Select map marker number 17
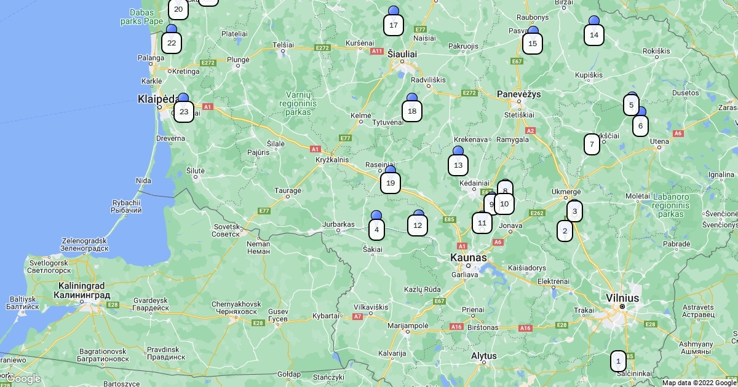The height and width of the screenshot is (387, 738). coord(394,26)
